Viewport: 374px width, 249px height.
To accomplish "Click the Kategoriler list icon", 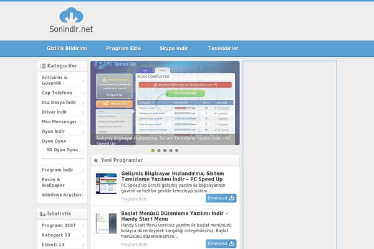I will coord(42,66).
